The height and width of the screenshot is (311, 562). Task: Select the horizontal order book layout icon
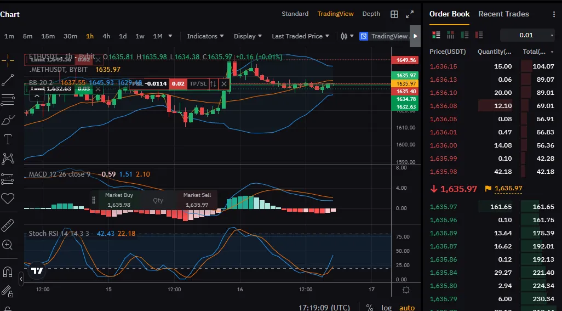click(x=451, y=35)
